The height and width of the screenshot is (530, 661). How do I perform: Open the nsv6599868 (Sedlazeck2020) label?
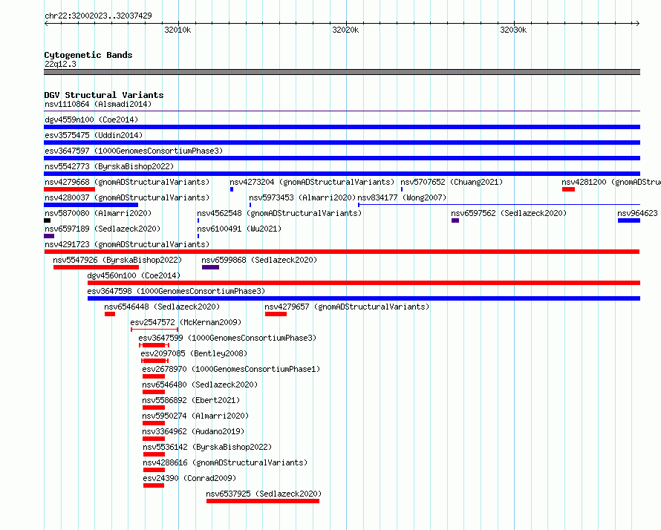coord(259,260)
